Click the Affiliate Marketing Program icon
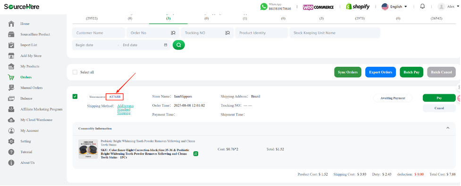 [11, 109]
